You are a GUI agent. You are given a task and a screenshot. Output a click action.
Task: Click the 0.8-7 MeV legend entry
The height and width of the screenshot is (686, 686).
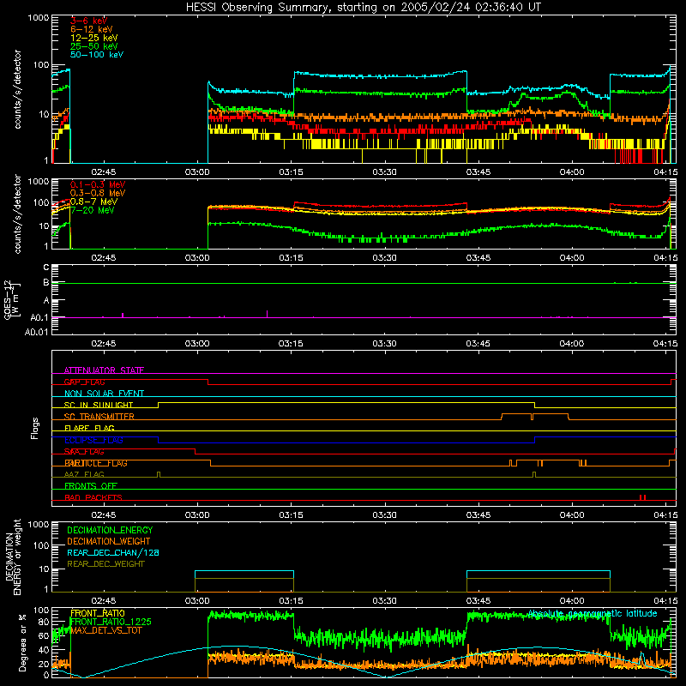pyautogui.click(x=93, y=202)
